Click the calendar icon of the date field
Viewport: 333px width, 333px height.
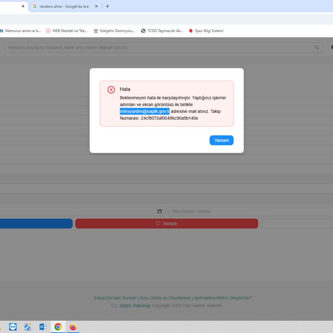coord(160,211)
